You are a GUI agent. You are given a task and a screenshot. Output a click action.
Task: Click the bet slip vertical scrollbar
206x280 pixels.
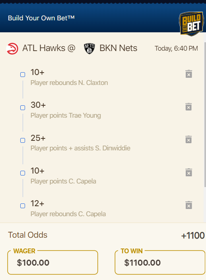(205, 114)
